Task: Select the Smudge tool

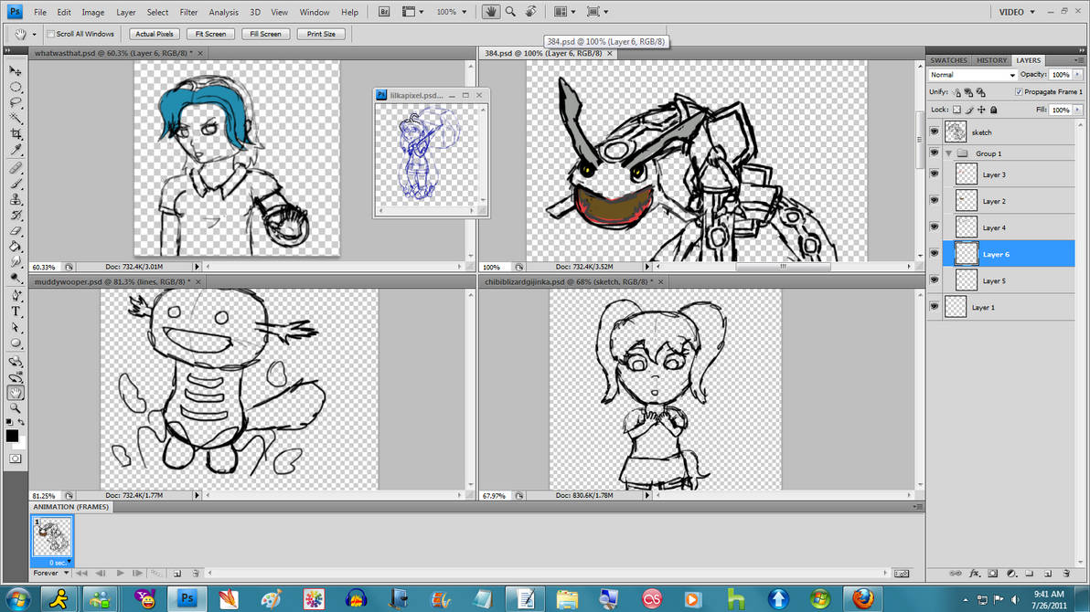Action: 16,262
